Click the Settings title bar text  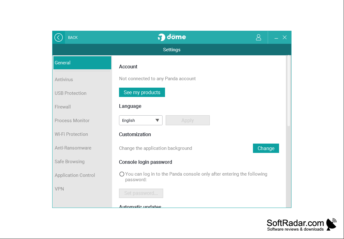tap(172, 50)
